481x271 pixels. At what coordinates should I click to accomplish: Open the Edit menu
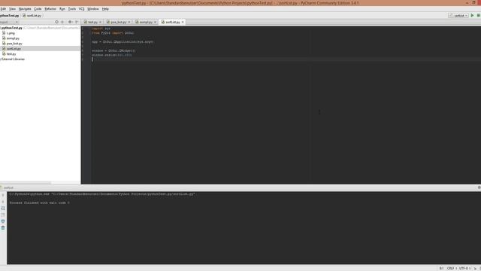3,9
